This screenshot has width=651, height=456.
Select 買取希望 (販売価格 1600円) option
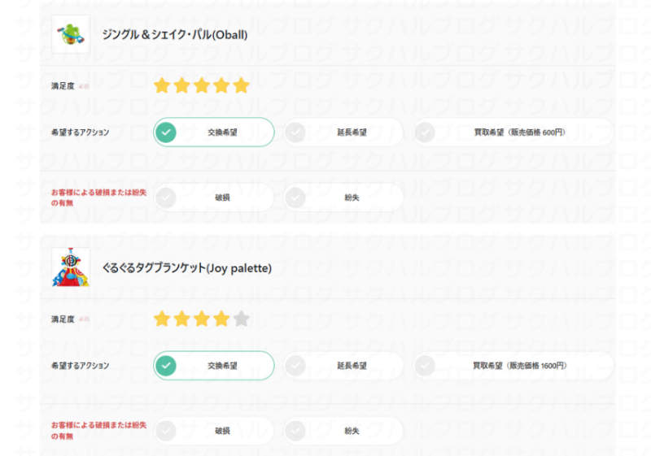coord(513,366)
